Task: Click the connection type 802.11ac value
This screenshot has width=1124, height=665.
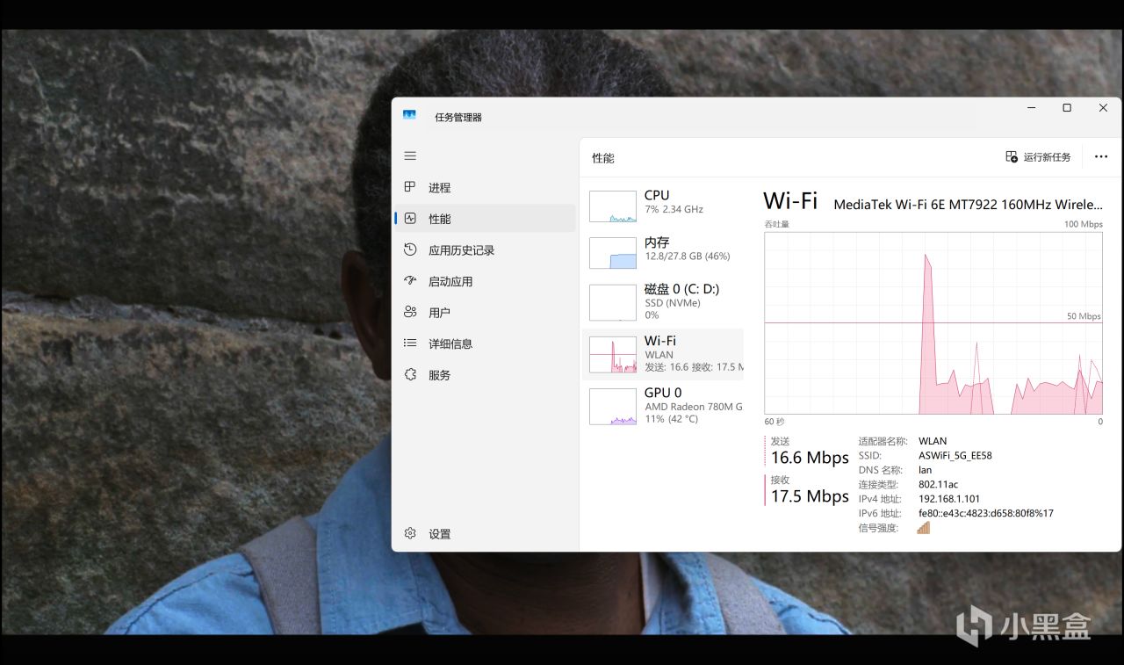Action: pyautogui.click(x=938, y=485)
